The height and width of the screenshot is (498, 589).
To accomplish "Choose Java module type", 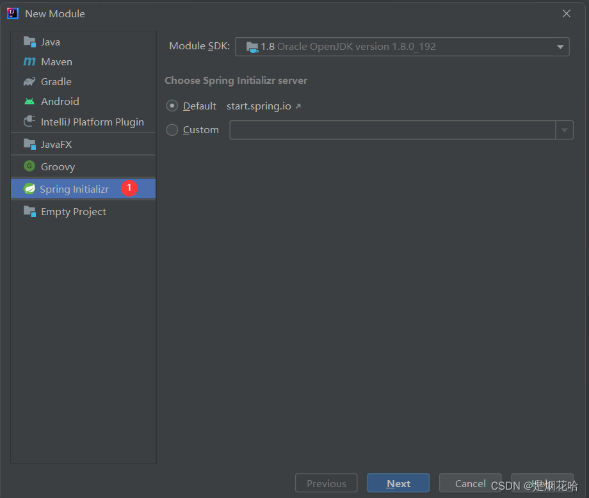I will click(x=83, y=42).
